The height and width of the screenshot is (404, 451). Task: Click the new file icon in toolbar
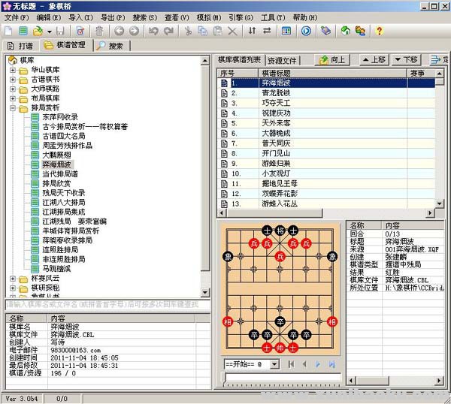(8, 31)
